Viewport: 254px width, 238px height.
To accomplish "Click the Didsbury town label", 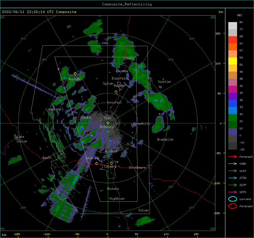I will [106, 127].
